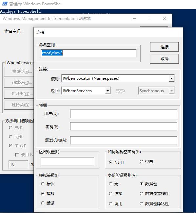The width and height of the screenshot is (196, 213).
Task: Click the 创建类(C) button in tester window
Action: (x=19, y=83)
